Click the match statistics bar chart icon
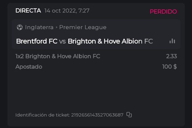 172,41
